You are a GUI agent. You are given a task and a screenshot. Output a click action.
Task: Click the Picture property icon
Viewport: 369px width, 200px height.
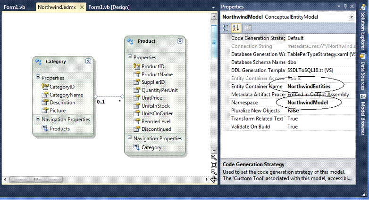coord(45,110)
